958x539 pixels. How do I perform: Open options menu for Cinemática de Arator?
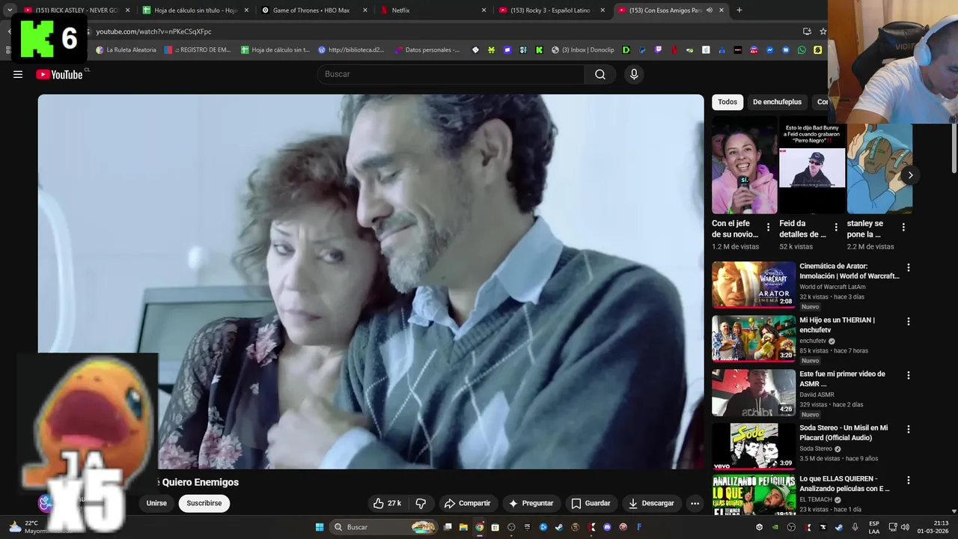[909, 267]
